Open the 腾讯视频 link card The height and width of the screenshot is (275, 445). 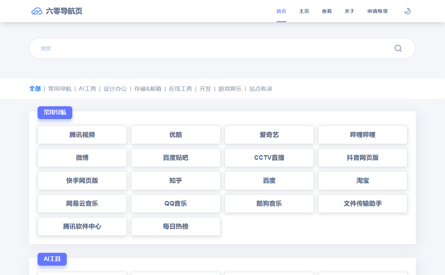click(82, 135)
